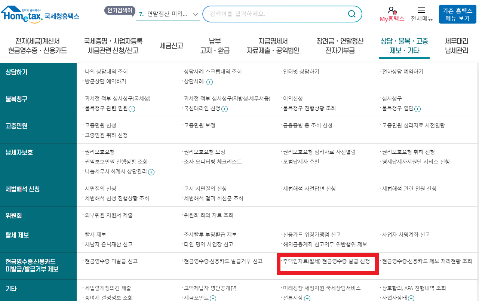Open My홈택스 profile icon

[392, 11]
